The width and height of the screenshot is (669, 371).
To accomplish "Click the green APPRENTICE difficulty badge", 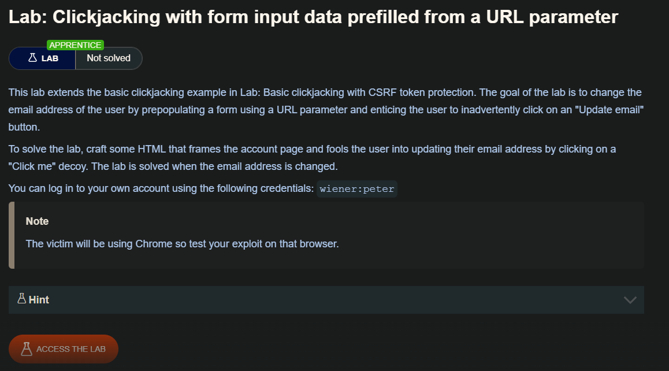I will 76,45.
